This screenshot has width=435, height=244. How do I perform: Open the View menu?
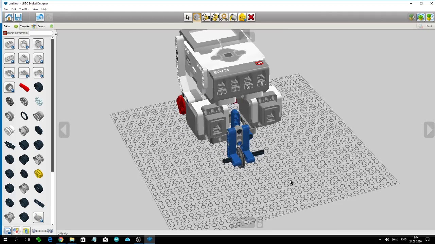tap(35, 9)
